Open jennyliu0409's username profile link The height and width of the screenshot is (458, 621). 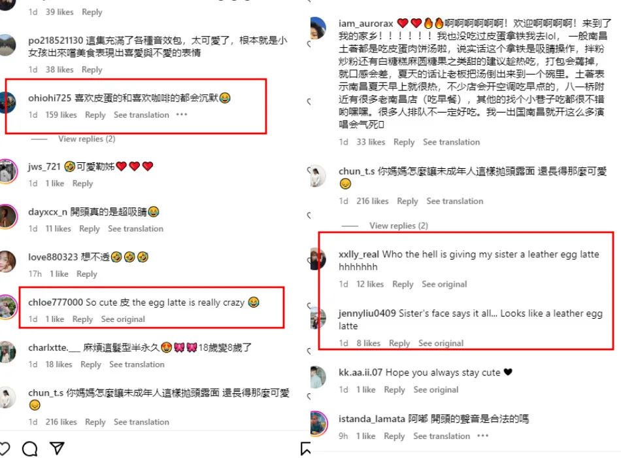tap(367, 313)
